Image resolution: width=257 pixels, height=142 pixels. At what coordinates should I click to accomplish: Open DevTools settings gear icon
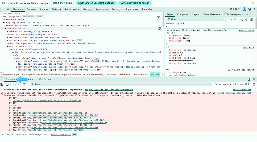point(249,9)
